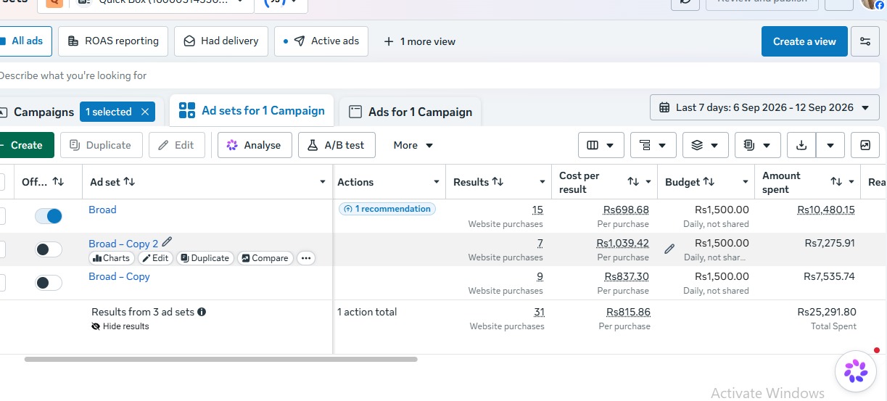Click Compare under Broad – Copy 2
Viewport: 887px width, 401px height.
265,258
